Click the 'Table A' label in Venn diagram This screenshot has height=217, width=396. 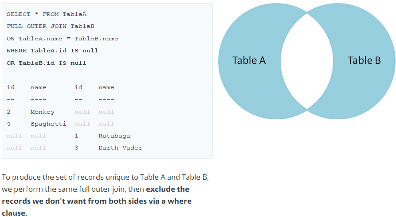click(249, 60)
